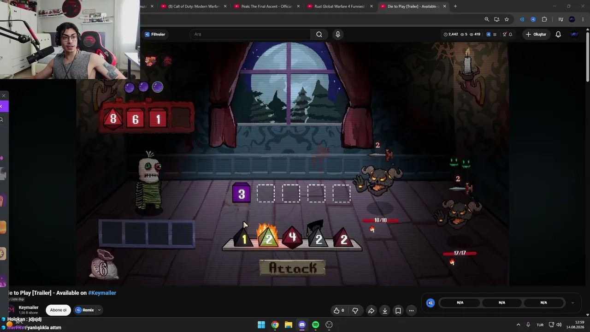Click the 2,442 clock stat in header
This screenshot has height=332, width=590.
[451, 34]
